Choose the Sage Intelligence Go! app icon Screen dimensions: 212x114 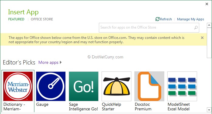[x=84, y=86]
